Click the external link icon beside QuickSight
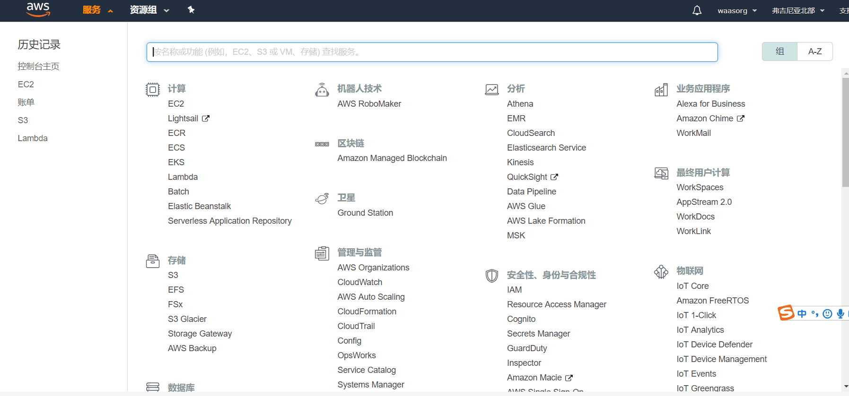The image size is (849, 396). [554, 177]
